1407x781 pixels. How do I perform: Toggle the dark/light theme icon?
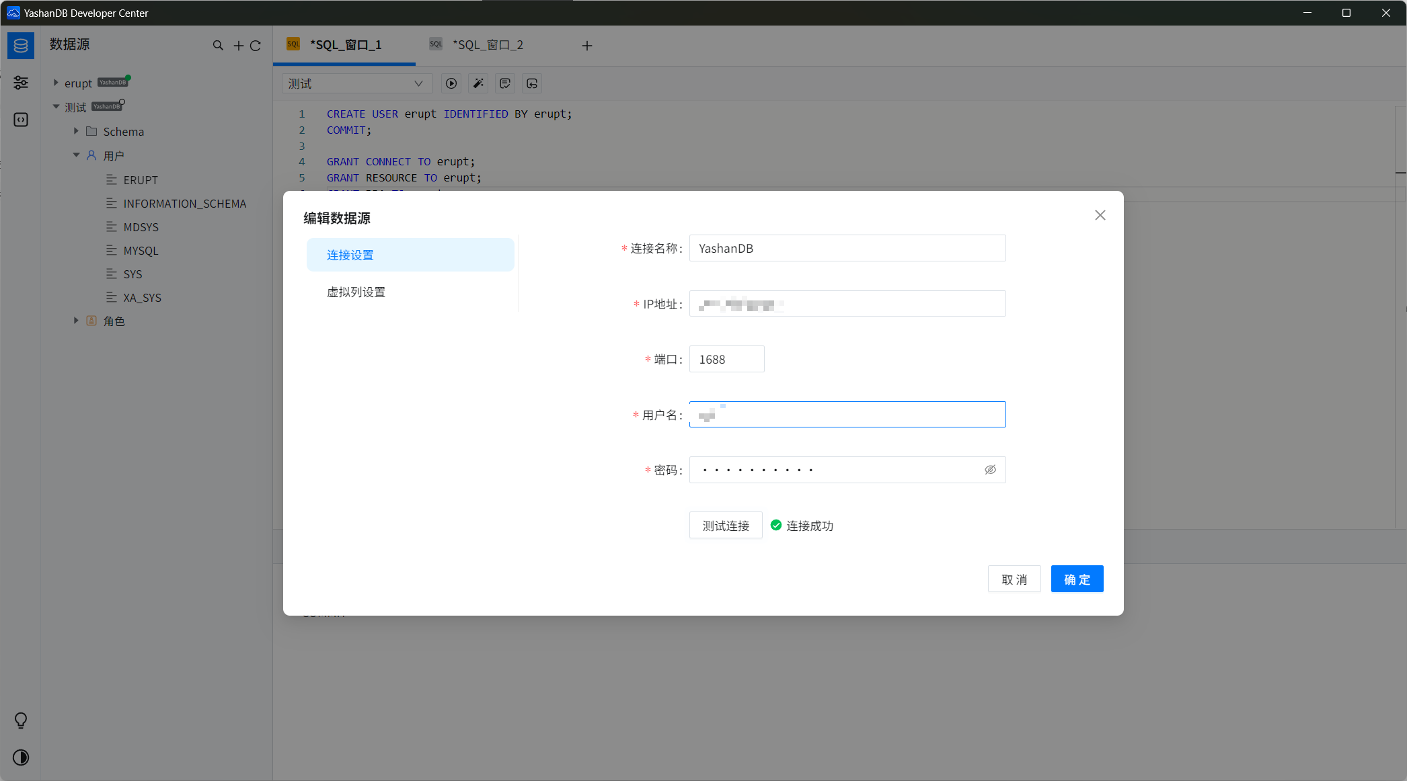click(21, 757)
